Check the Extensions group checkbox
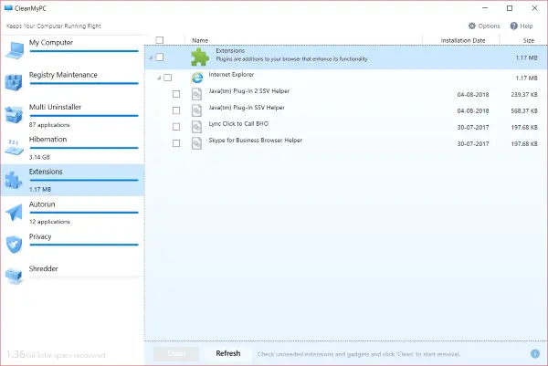This screenshot has width=548, height=366. 160,57
